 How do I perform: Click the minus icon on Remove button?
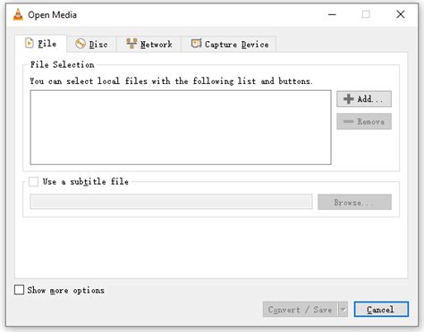(348, 121)
